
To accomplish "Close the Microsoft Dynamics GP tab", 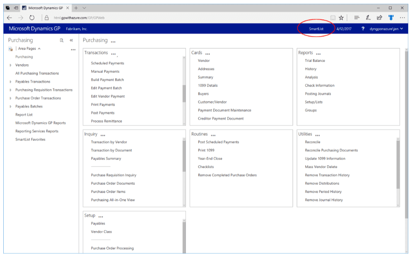I will tap(67, 8).
